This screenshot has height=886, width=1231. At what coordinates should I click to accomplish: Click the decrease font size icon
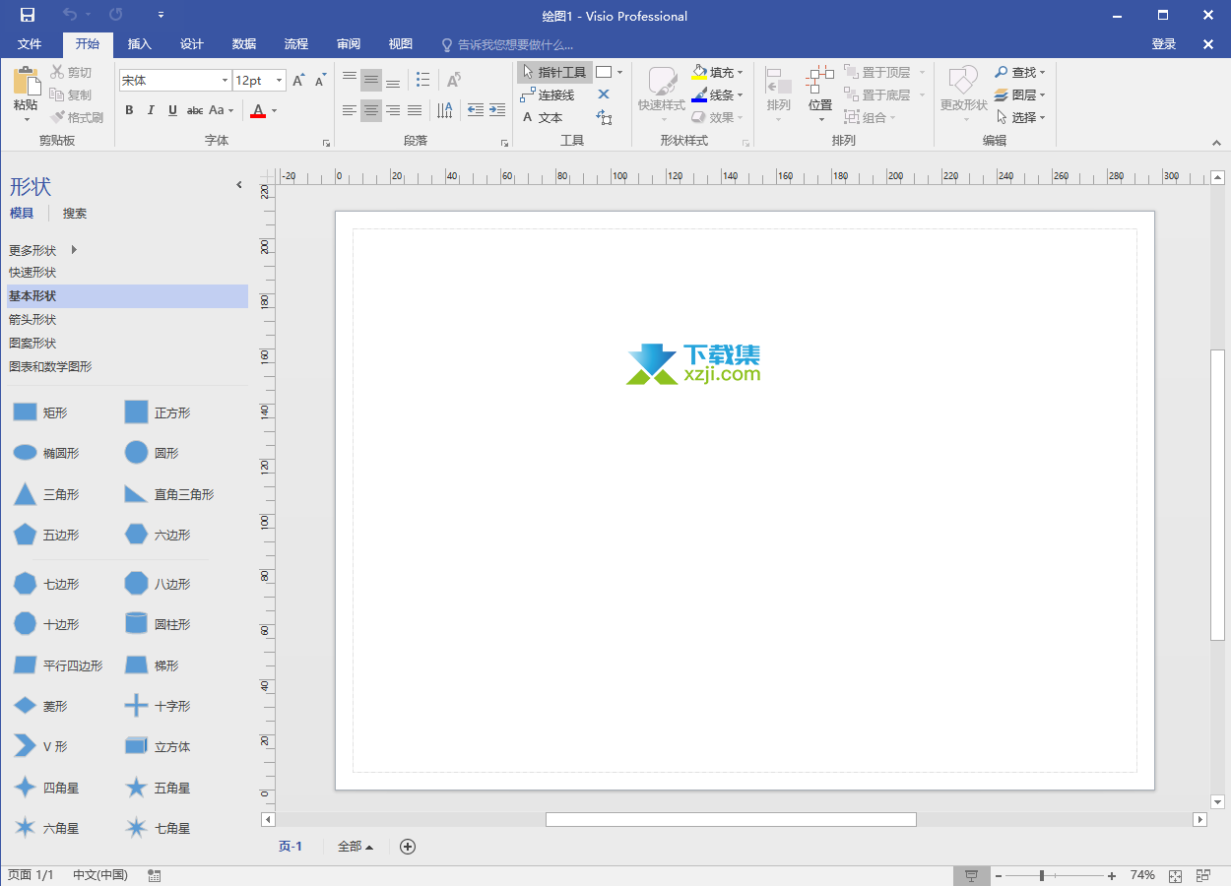(320, 81)
